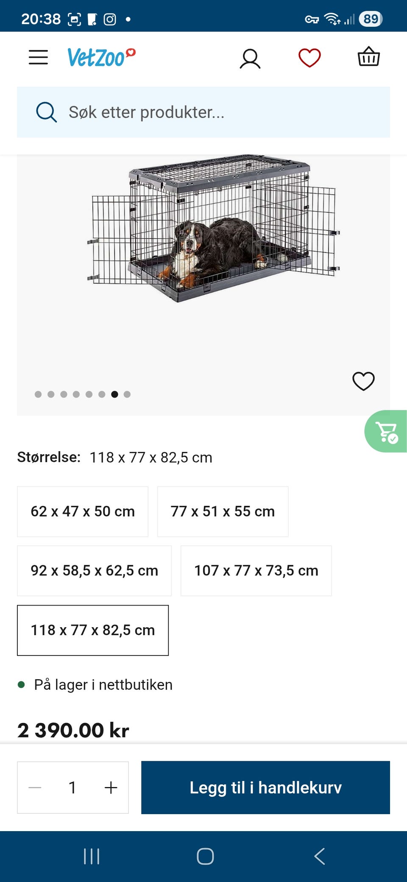Open the red heart favorites list

coord(309,58)
